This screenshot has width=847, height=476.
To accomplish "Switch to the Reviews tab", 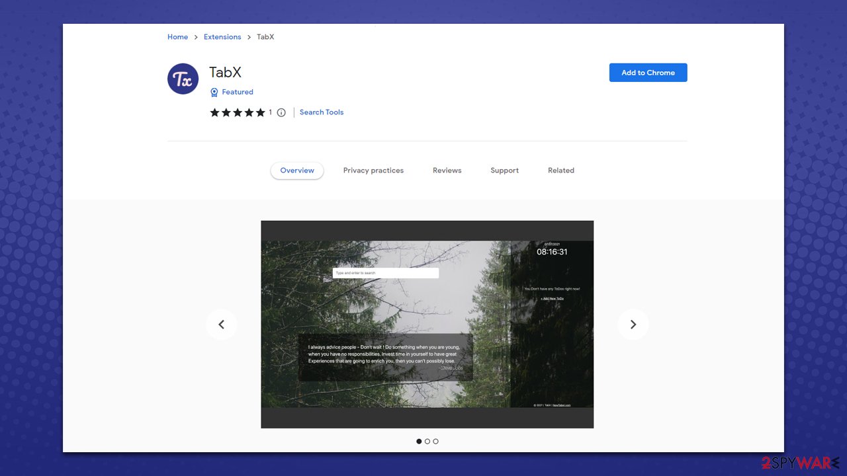I will (x=447, y=171).
